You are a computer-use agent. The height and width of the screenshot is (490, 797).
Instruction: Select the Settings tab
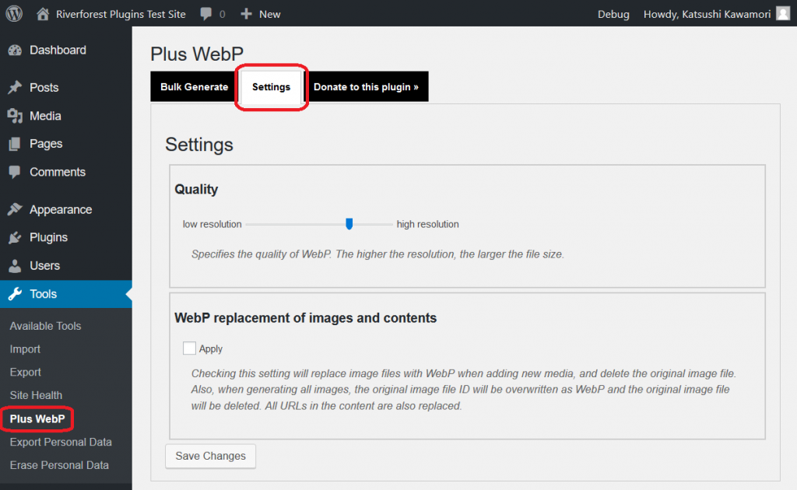coord(271,87)
